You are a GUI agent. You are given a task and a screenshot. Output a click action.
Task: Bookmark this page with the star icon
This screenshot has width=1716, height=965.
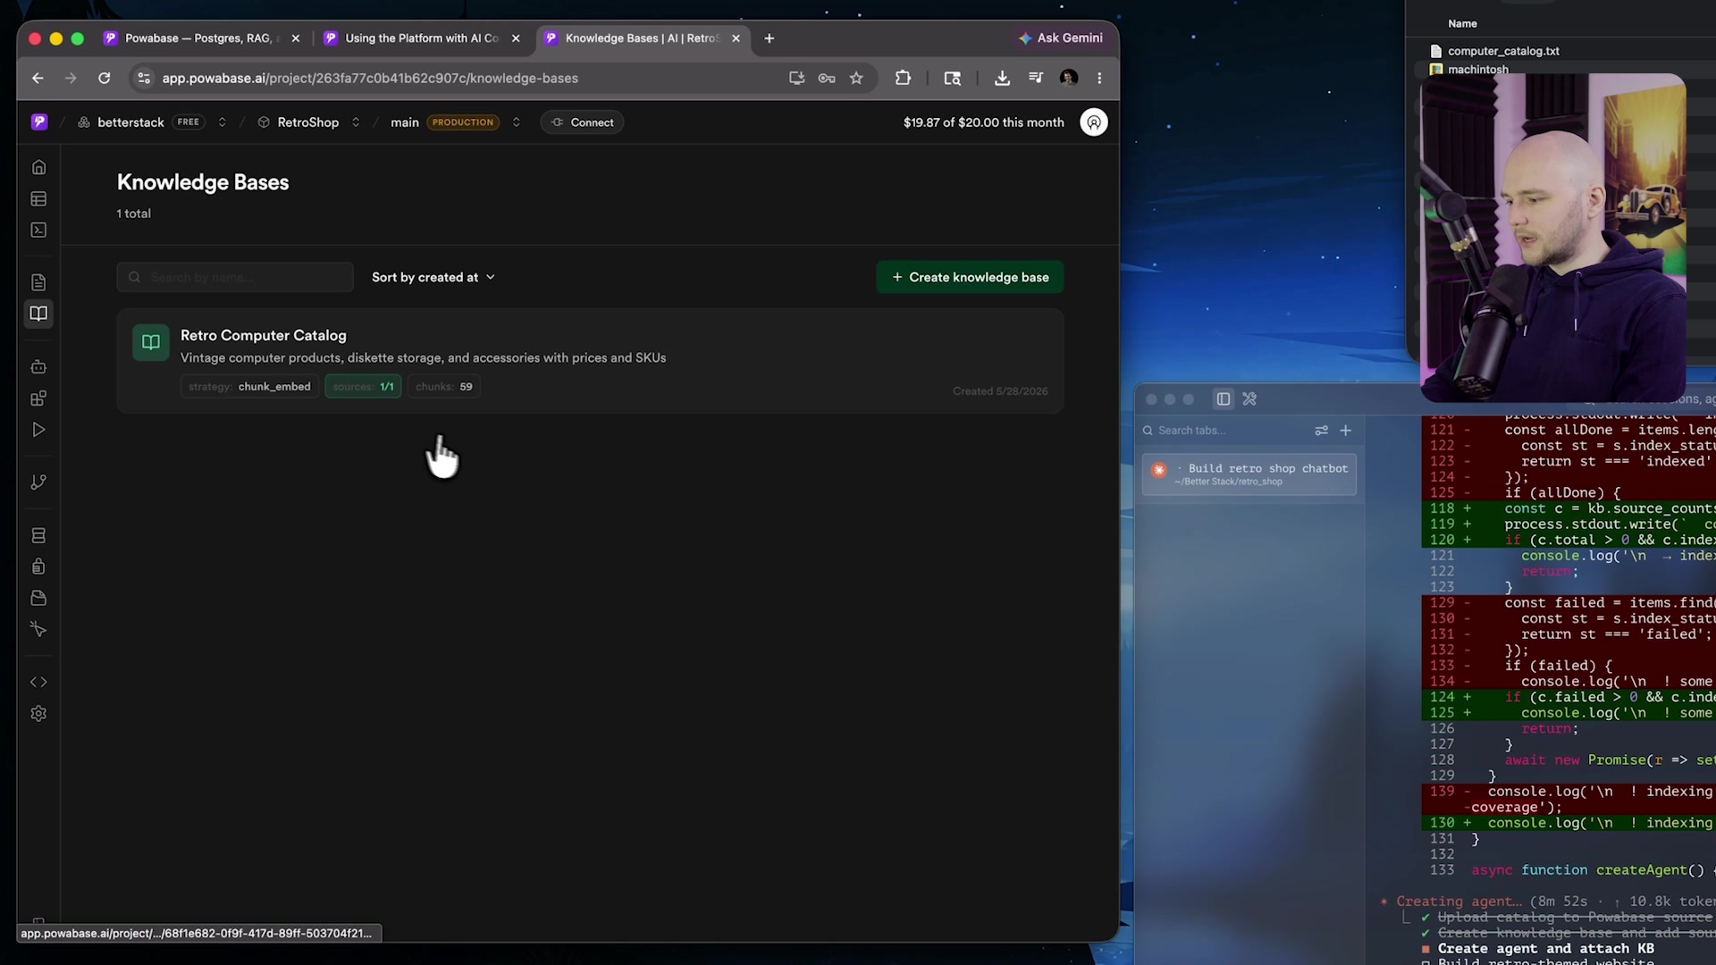click(x=856, y=78)
